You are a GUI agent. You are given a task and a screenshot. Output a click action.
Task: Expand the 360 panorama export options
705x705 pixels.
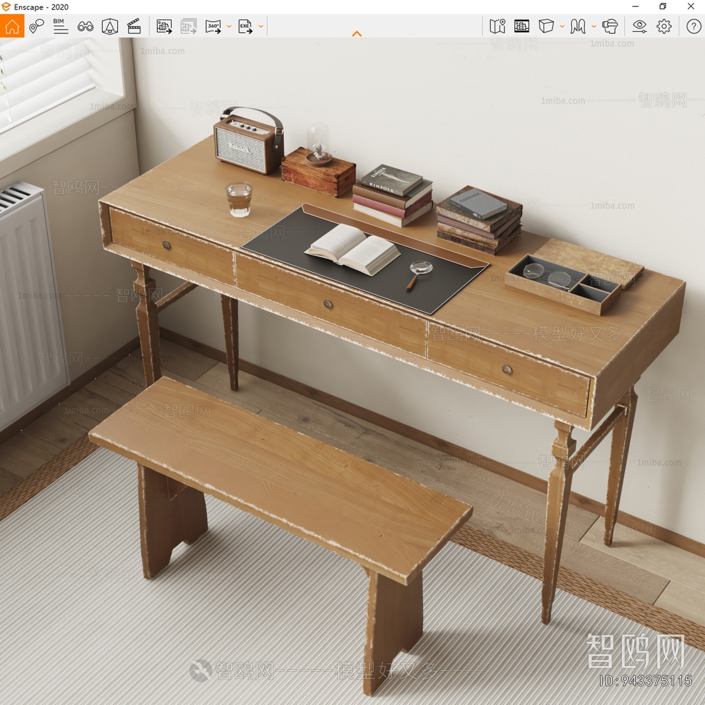click(229, 26)
